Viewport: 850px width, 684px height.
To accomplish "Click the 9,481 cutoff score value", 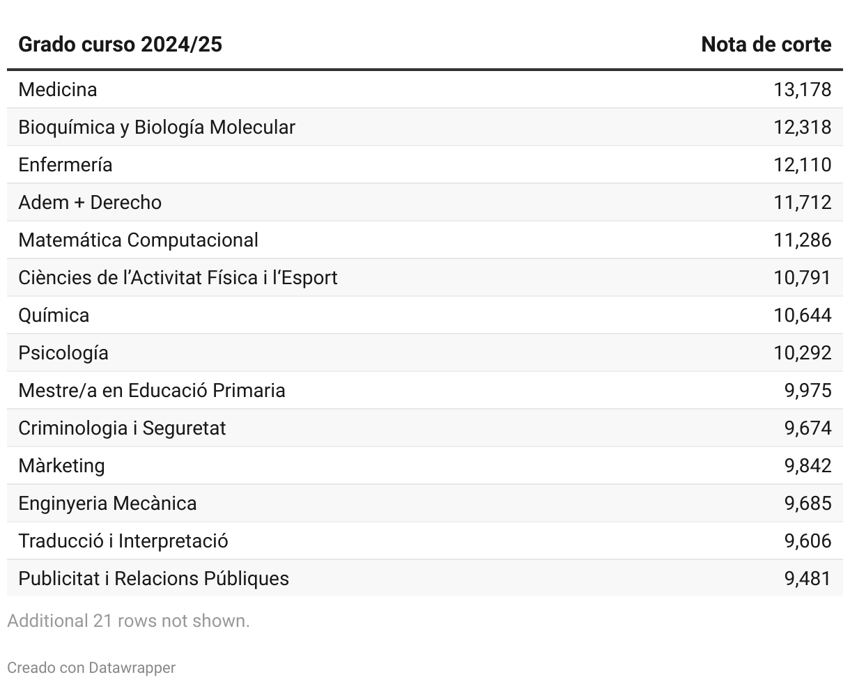I will tap(807, 578).
